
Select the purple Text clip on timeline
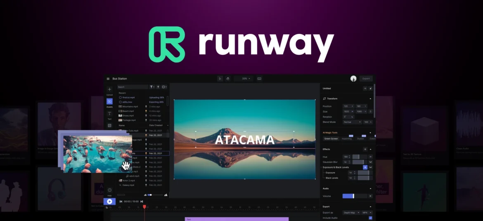[237, 219]
